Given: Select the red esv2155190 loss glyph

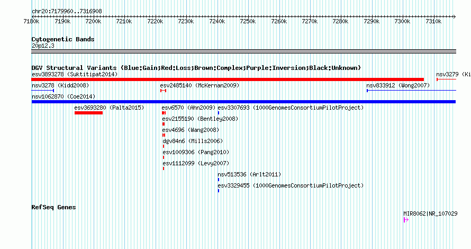Looking at the screenshot, I should (164, 124).
